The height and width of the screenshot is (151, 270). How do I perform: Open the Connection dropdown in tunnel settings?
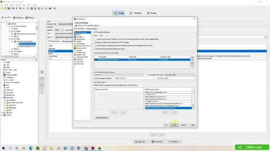coord(123,75)
